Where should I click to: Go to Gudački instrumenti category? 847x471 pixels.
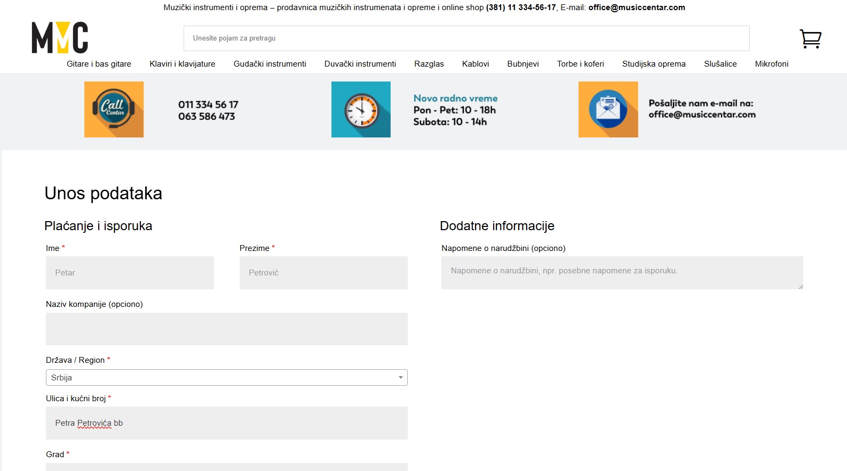coord(270,64)
